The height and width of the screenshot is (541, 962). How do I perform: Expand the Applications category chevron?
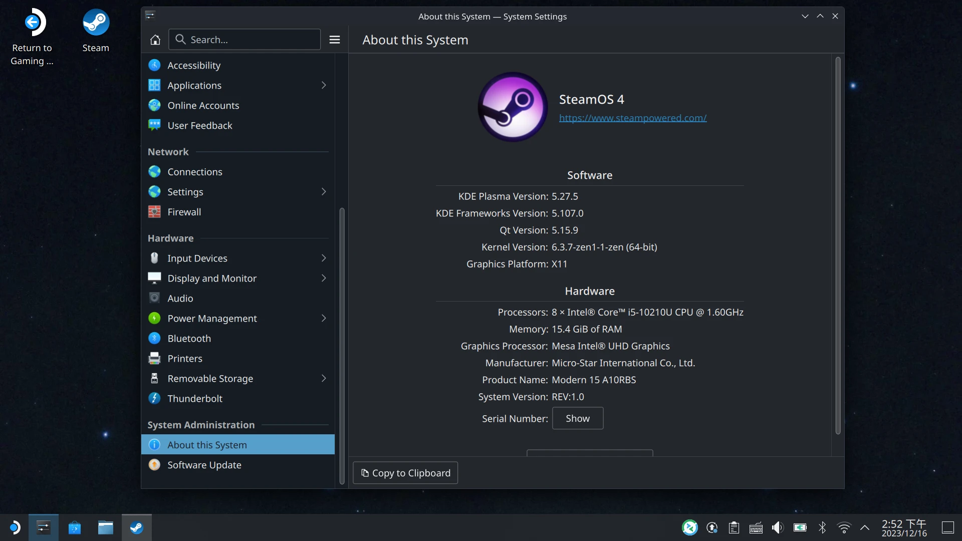tap(324, 85)
